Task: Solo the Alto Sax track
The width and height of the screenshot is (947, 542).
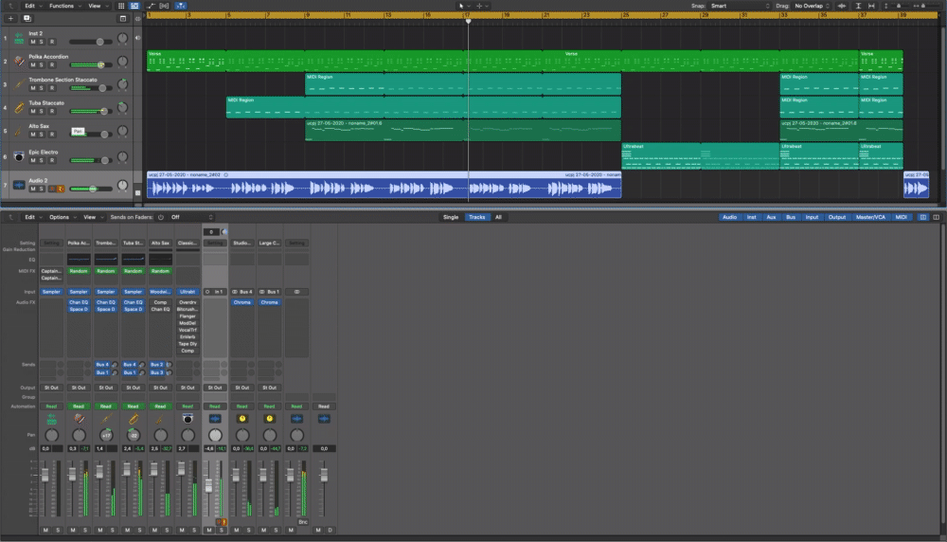Action: (42, 134)
